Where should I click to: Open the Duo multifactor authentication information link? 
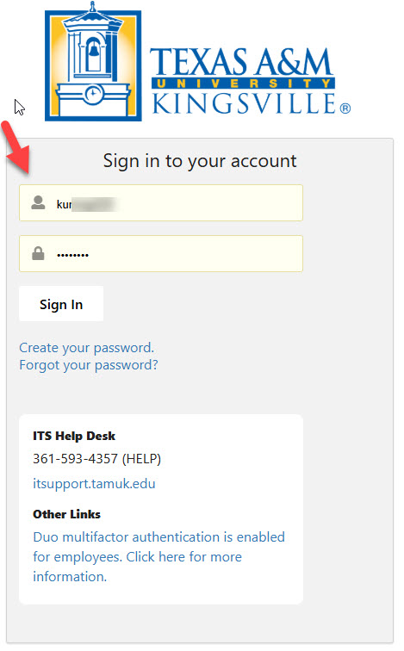pyautogui.click(x=159, y=557)
